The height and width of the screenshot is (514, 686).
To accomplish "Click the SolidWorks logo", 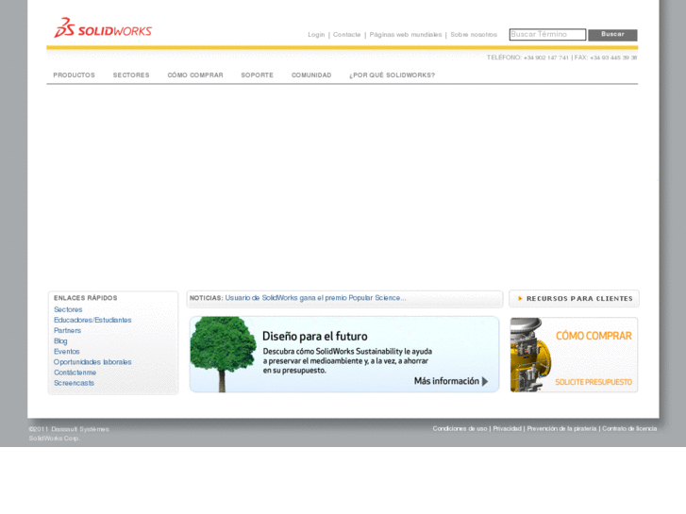I will click(103, 28).
